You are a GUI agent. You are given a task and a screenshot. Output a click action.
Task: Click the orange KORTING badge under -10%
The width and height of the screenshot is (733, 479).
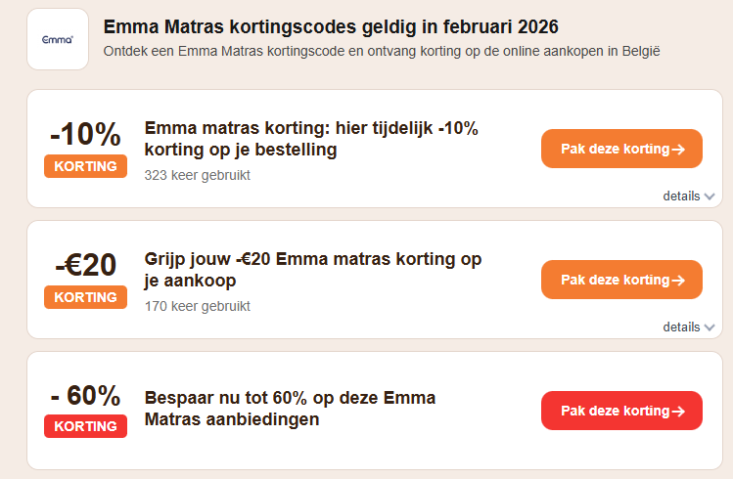85,166
